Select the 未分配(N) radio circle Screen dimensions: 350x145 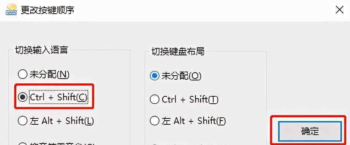23,74
